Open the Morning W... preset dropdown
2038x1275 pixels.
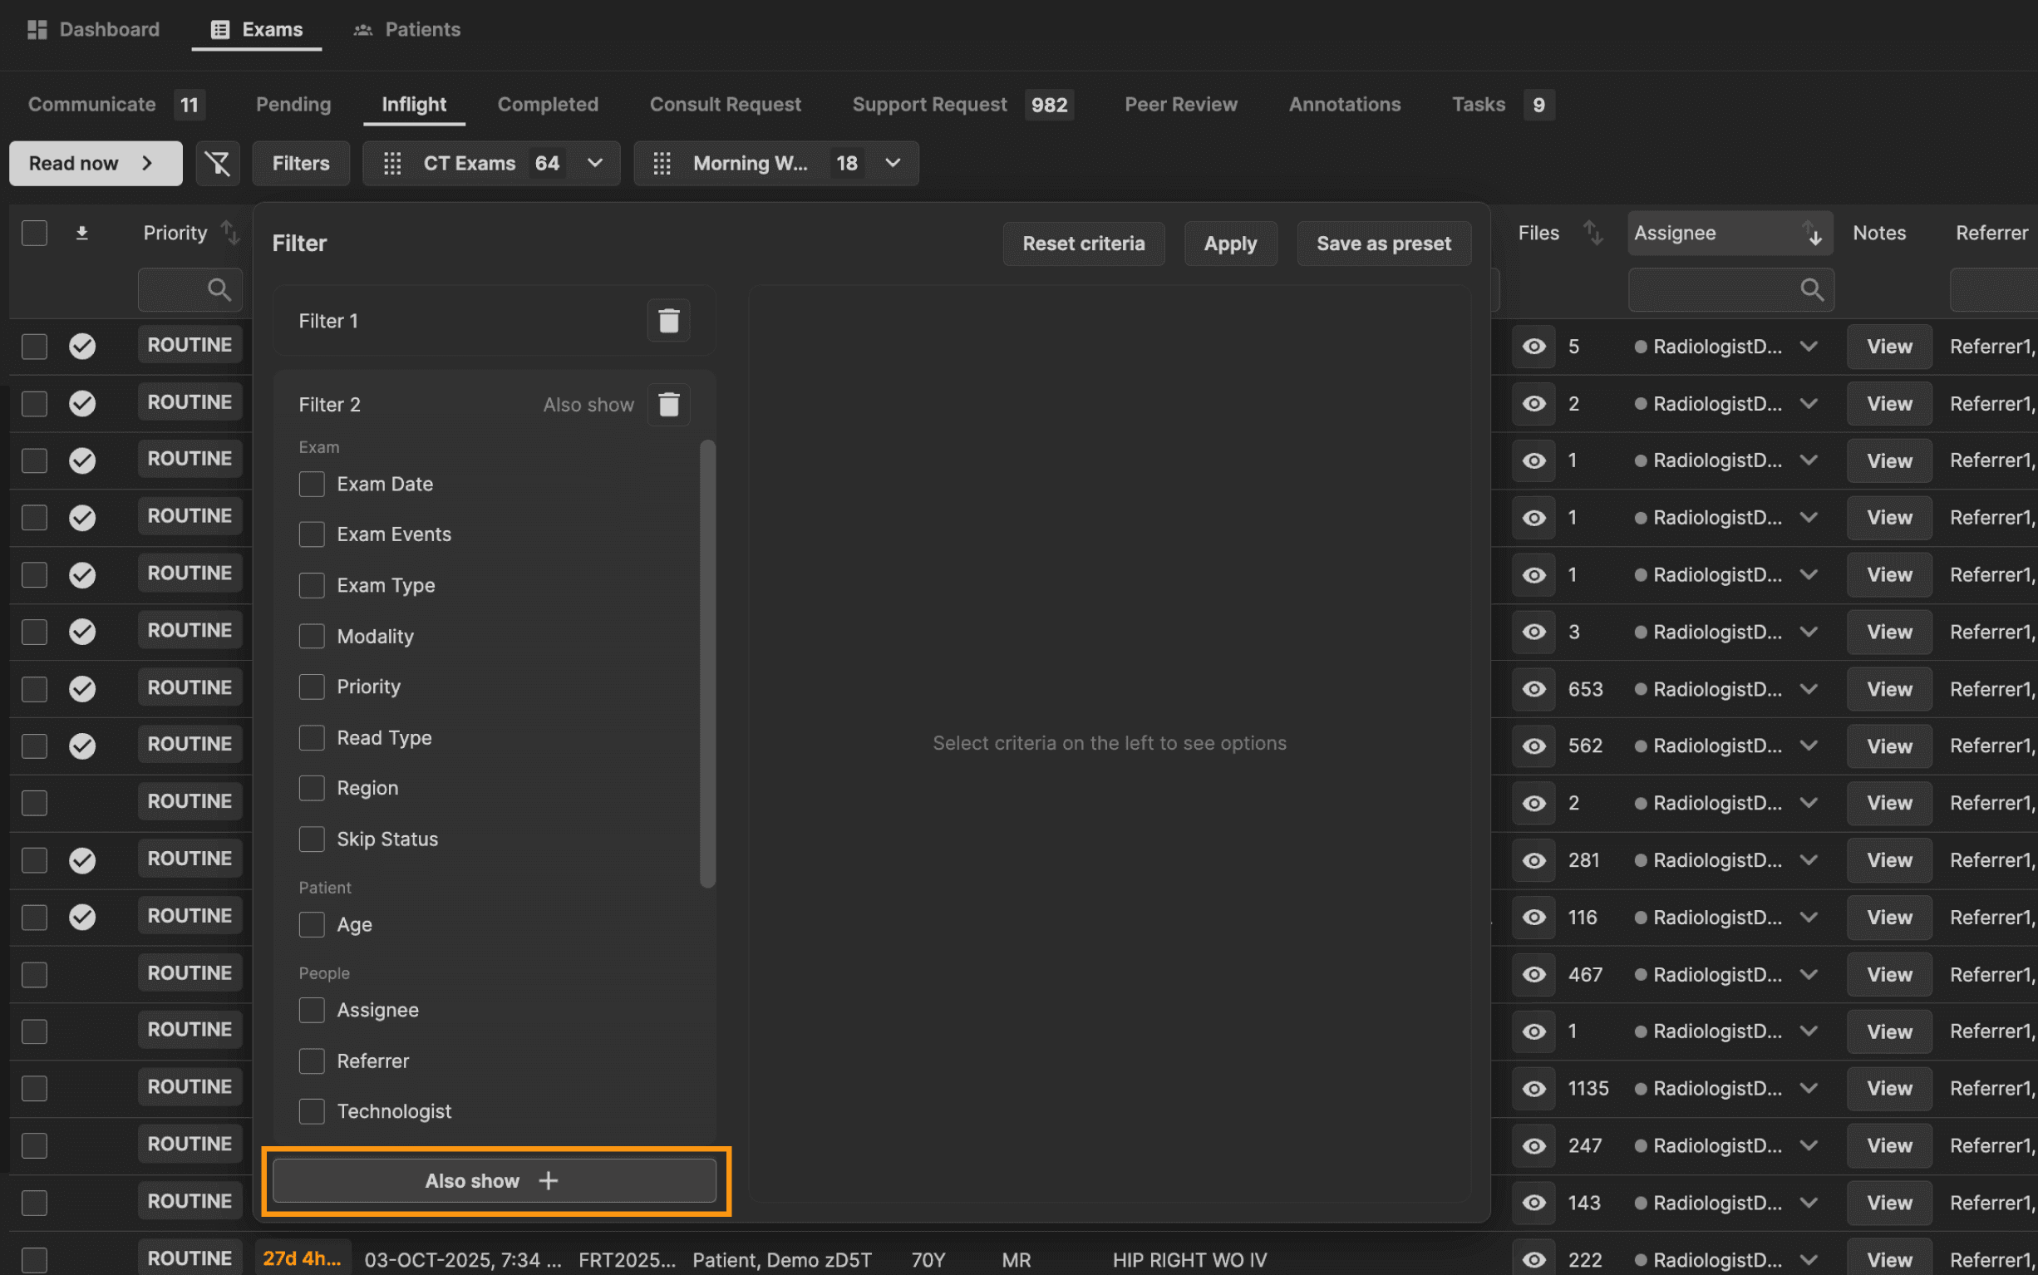893,164
